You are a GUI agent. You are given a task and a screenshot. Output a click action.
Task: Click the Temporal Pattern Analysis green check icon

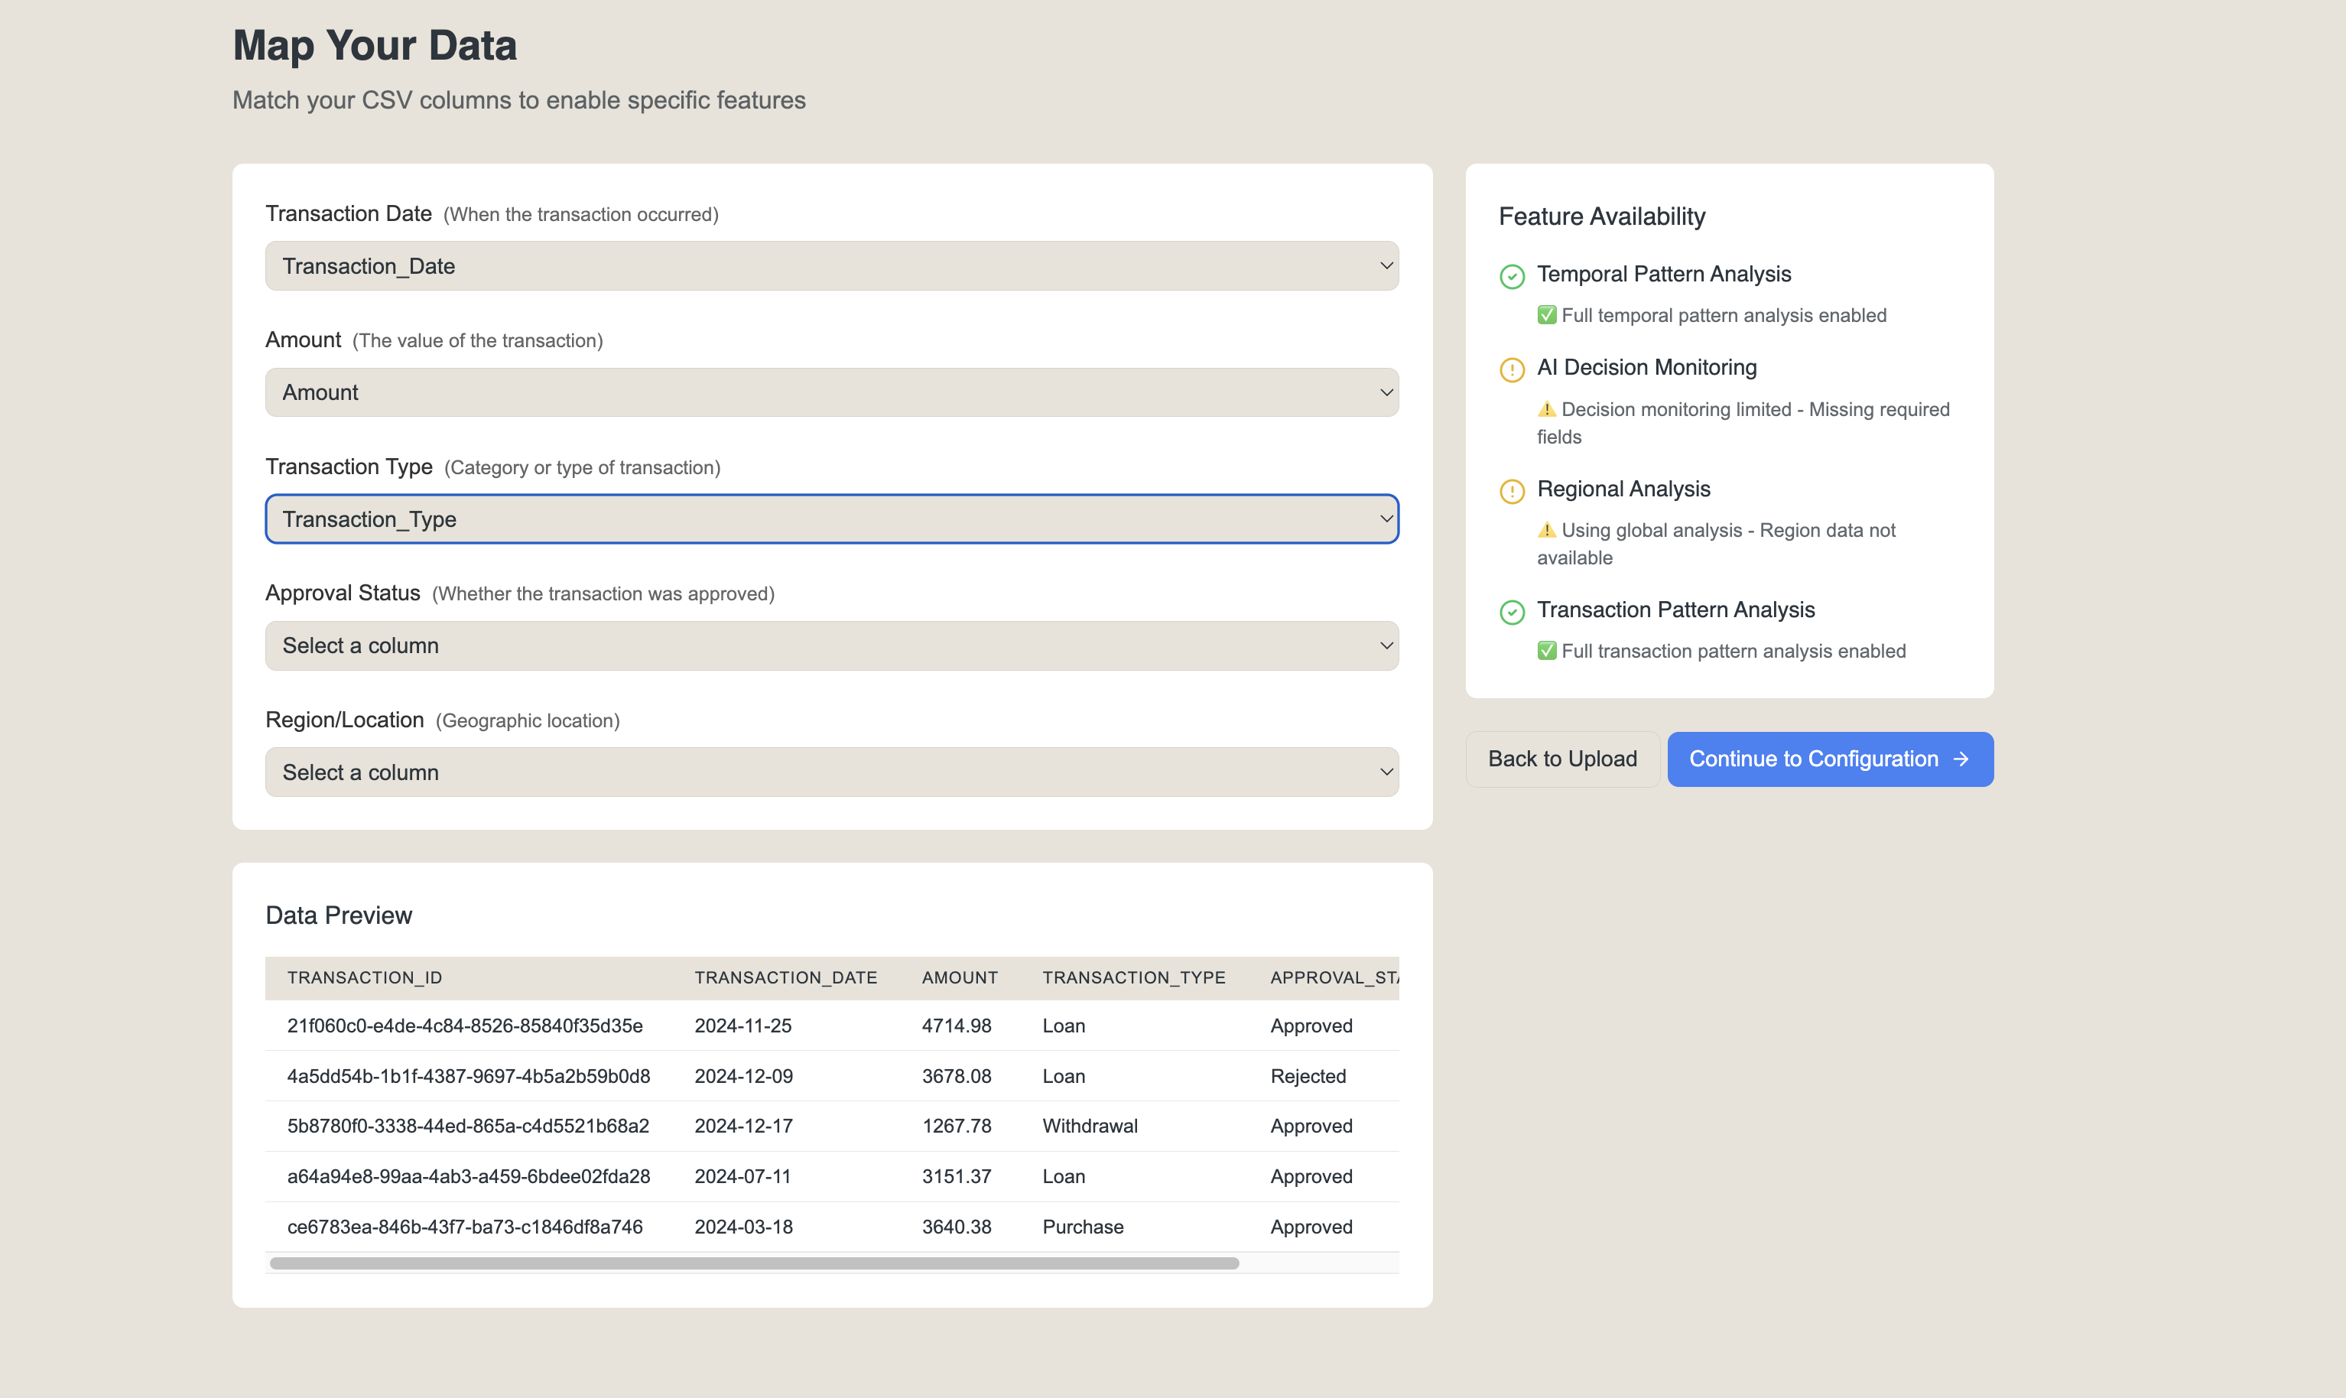coord(1512,276)
